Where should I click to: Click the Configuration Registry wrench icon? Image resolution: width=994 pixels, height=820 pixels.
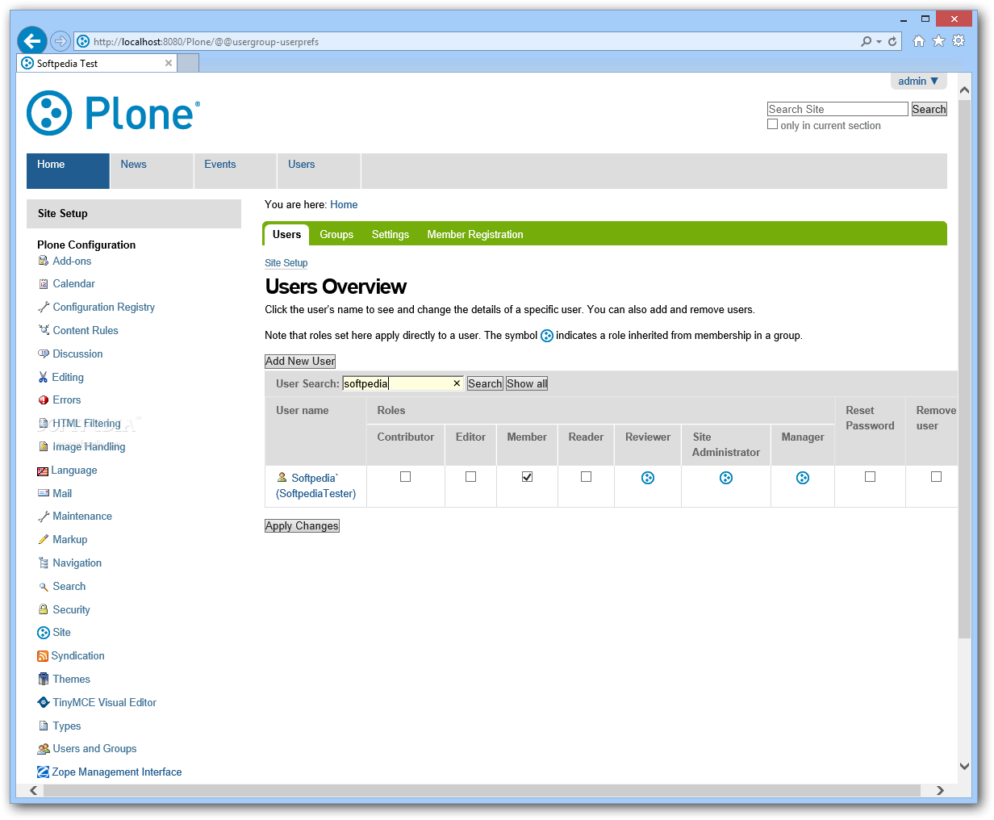tap(44, 307)
